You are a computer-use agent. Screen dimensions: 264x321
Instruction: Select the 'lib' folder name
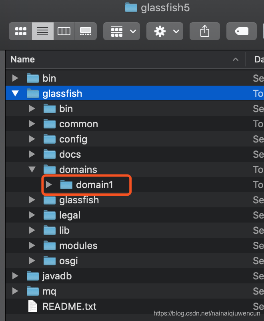[x=64, y=230]
